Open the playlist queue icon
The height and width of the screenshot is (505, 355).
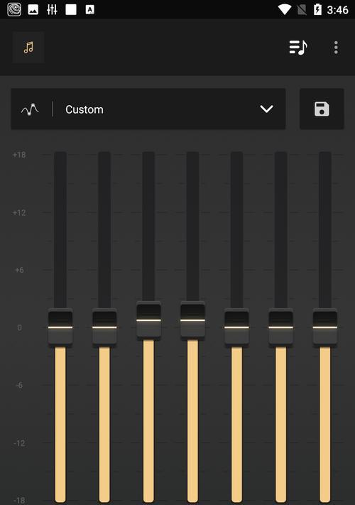coord(298,48)
